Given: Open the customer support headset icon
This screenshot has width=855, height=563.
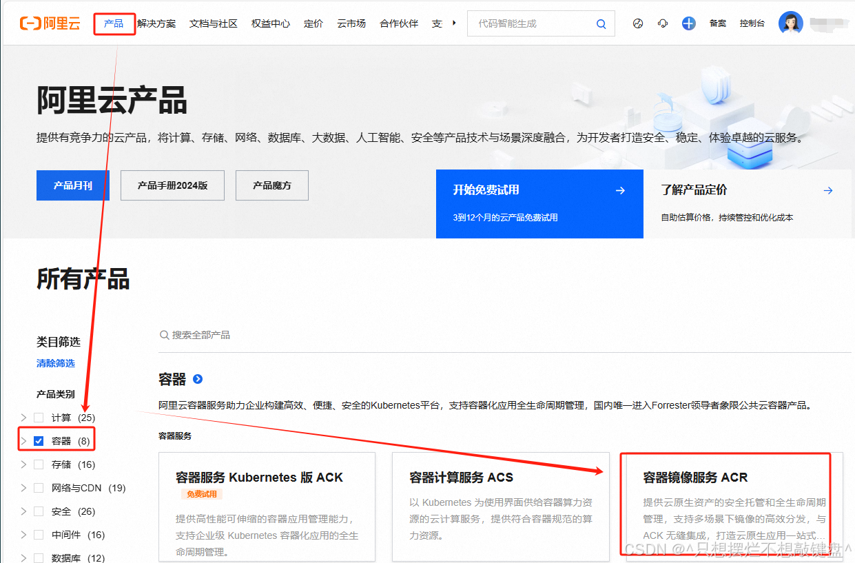Looking at the screenshot, I should (663, 23).
